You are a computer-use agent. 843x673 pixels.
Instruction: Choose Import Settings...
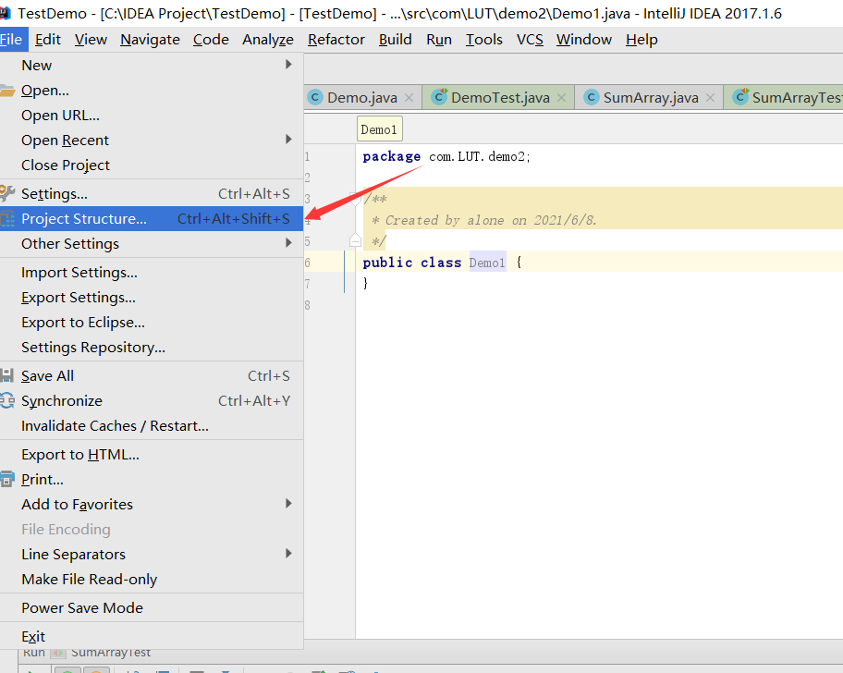click(152, 273)
